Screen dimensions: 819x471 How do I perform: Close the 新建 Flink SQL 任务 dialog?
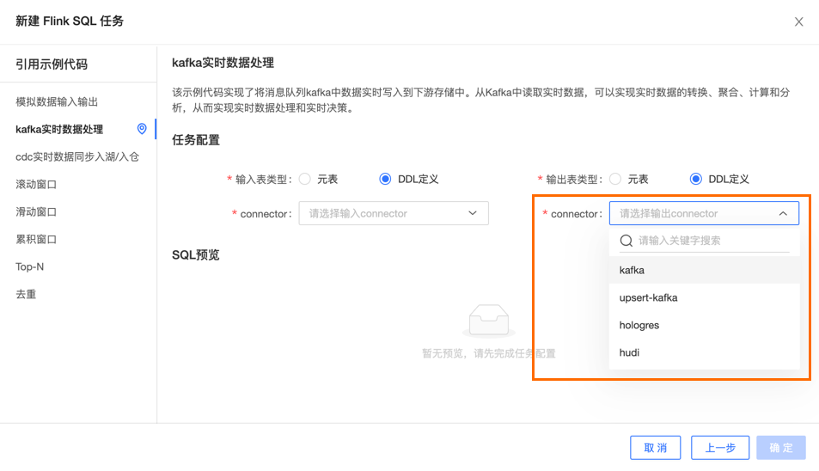coord(798,21)
